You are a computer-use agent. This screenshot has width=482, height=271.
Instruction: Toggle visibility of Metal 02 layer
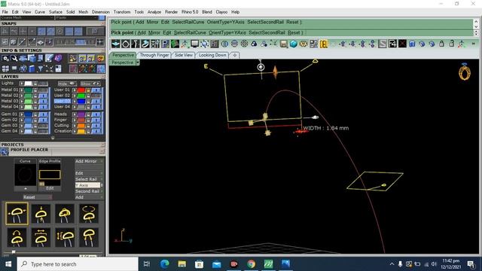click(44, 96)
